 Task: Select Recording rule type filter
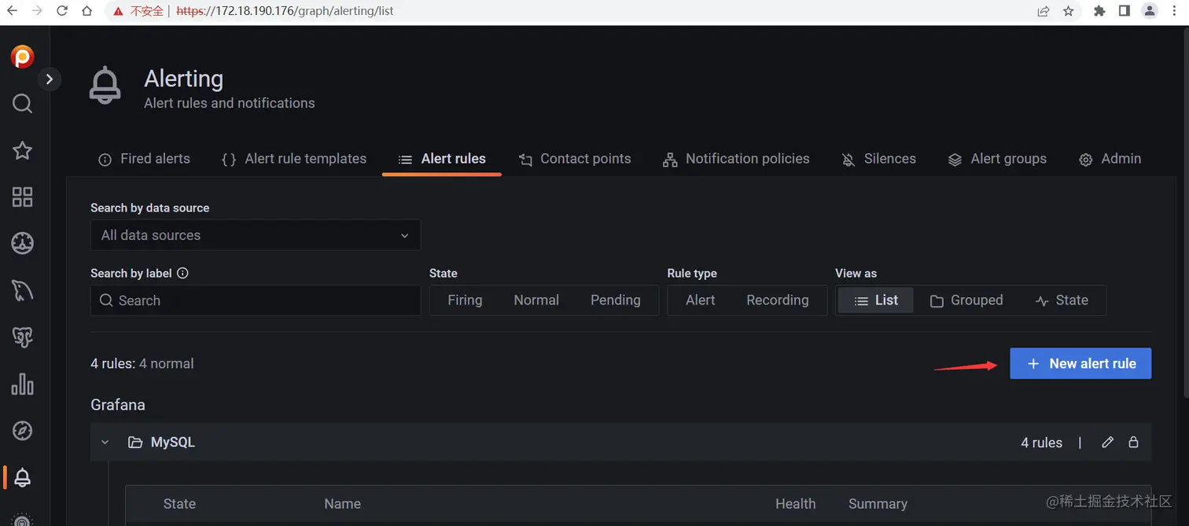[777, 300]
